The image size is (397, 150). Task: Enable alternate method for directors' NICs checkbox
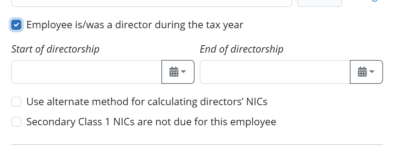[16, 102]
